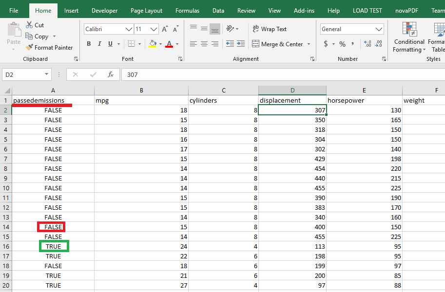The image size is (445, 292).
Task: Click the Percent Style icon
Action: tap(342, 44)
